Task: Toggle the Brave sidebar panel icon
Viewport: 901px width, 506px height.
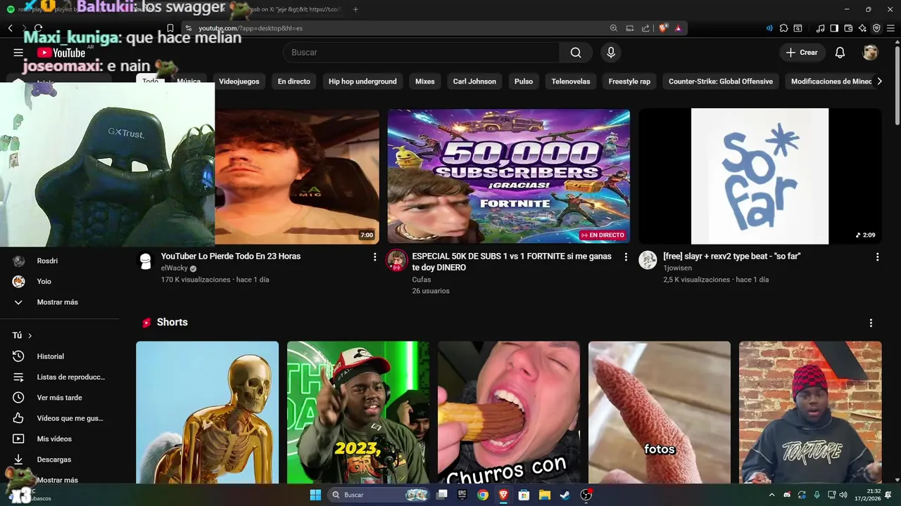Action: (x=834, y=28)
